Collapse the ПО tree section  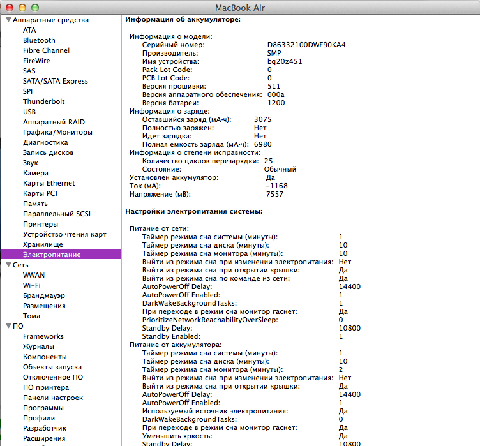tap(8, 326)
